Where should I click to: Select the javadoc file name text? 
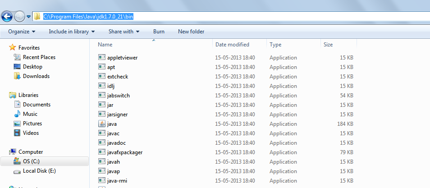[x=117, y=143]
